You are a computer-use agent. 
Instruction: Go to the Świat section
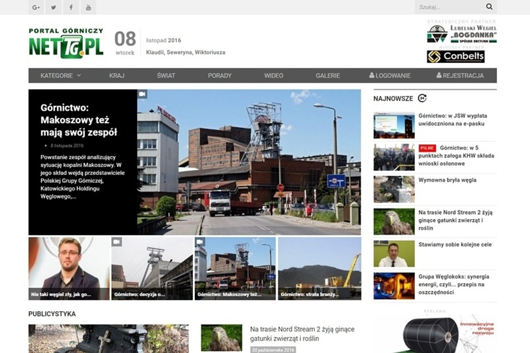166,76
